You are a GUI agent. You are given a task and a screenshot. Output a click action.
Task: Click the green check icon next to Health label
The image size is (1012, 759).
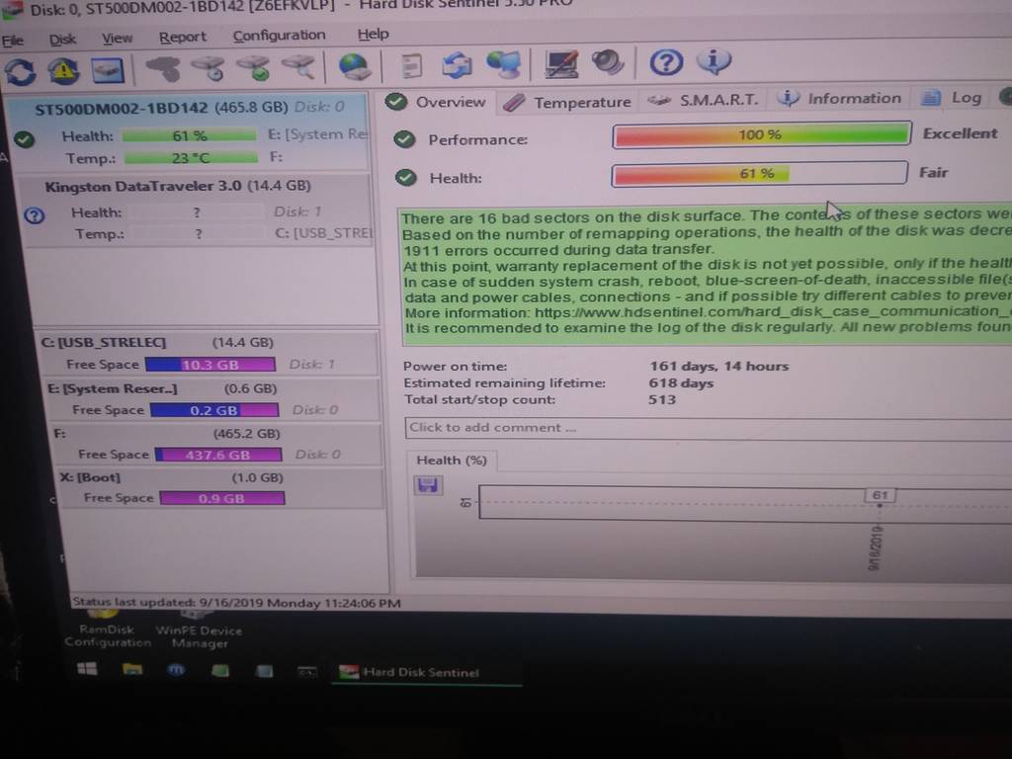[x=406, y=177]
